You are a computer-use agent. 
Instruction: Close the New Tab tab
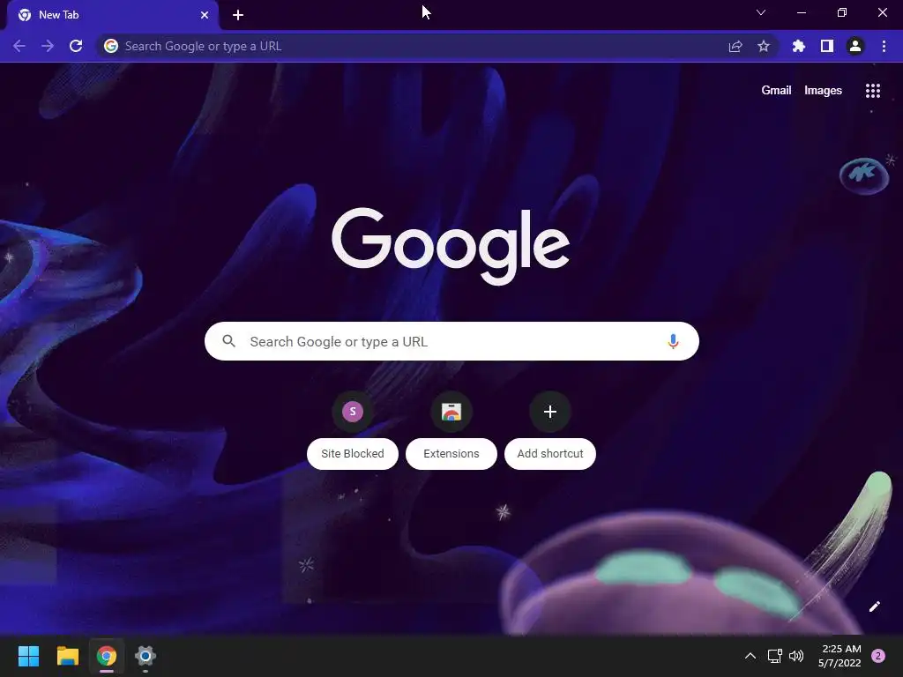tap(205, 15)
